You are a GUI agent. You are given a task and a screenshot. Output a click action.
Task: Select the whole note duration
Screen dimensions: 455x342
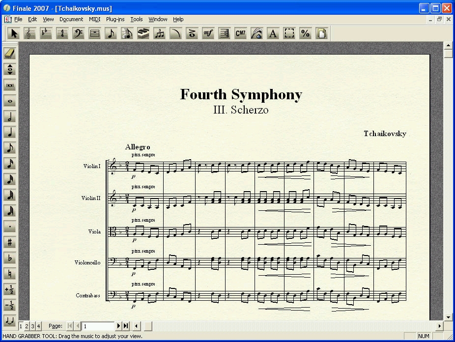[x=10, y=101]
